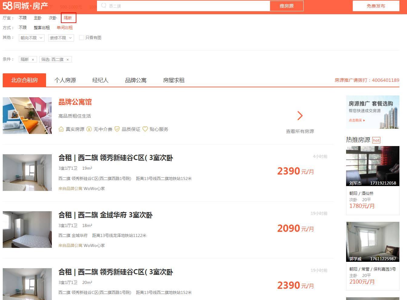Select 整套出租 rental method
This screenshot has width=407, height=300.
[x=42, y=28]
